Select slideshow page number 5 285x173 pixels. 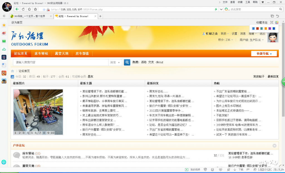coord(32,133)
